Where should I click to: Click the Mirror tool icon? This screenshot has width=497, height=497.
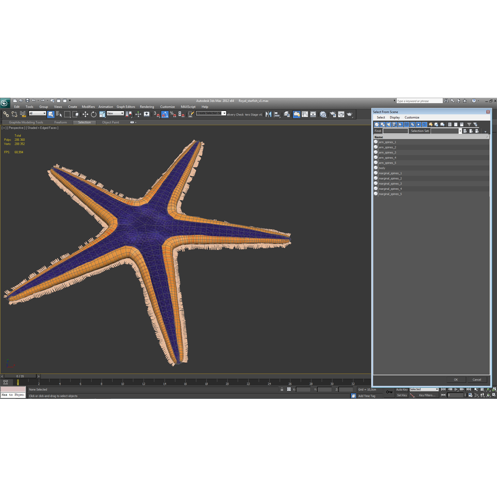pyautogui.click(x=268, y=115)
